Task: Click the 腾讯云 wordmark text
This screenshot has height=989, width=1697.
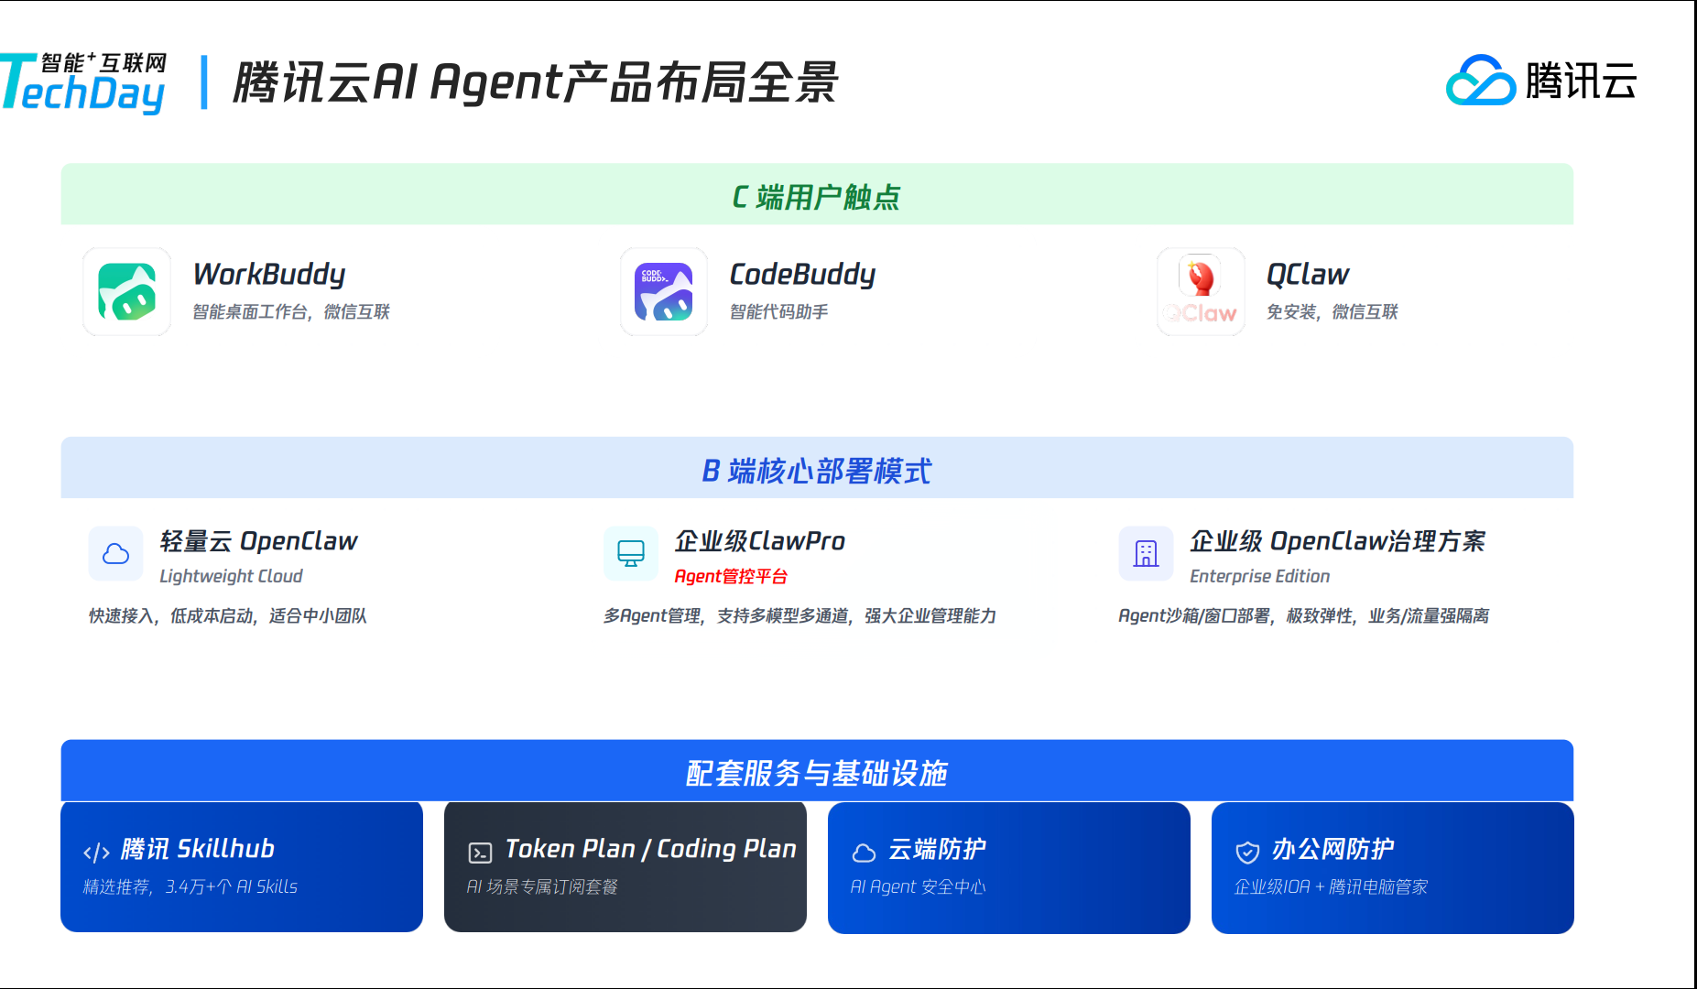Action: point(1582,81)
